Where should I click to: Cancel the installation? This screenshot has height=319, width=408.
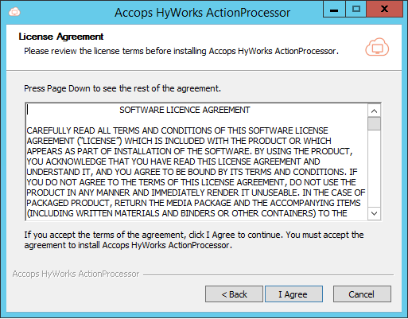click(362, 294)
